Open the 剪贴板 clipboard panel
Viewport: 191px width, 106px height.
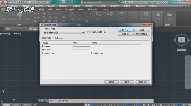158,16
